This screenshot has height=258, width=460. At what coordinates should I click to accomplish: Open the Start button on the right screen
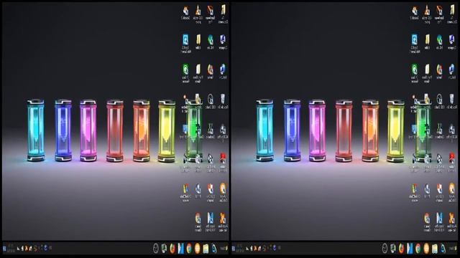tap(454, 249)
